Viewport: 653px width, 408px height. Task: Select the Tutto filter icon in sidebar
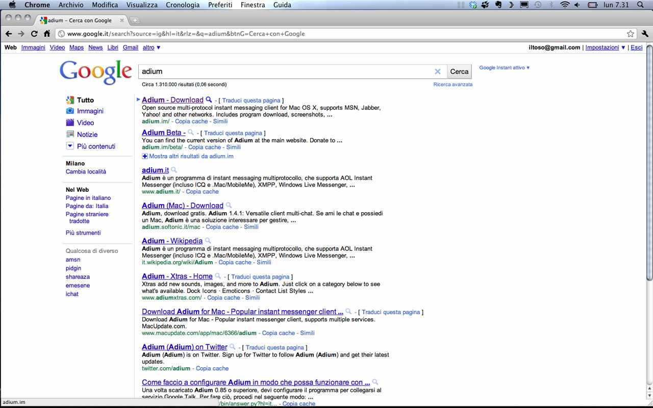coord(70,100)
